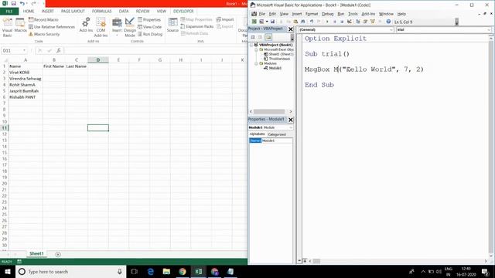Select cell containing Virat KOhli

pos(26,72)
